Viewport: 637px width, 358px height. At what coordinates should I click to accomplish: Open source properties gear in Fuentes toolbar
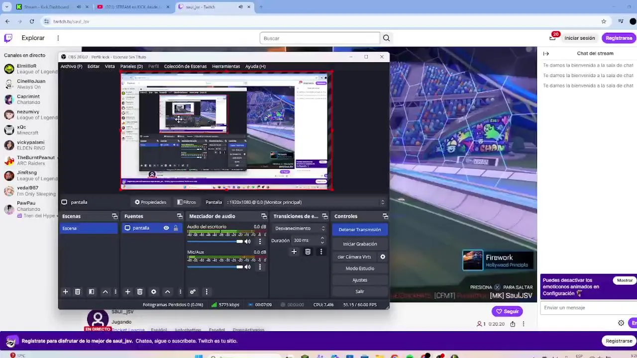point(153,292)
